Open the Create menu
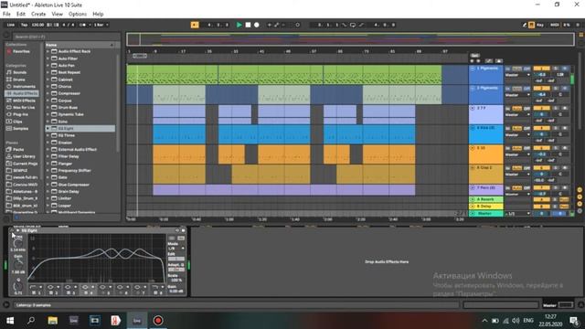The height and width of the screenshot is (329, 585). 38,14
